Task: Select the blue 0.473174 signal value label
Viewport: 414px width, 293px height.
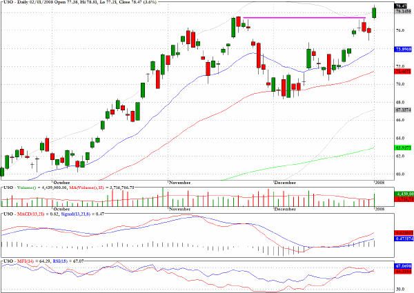Action: (403, 239)
